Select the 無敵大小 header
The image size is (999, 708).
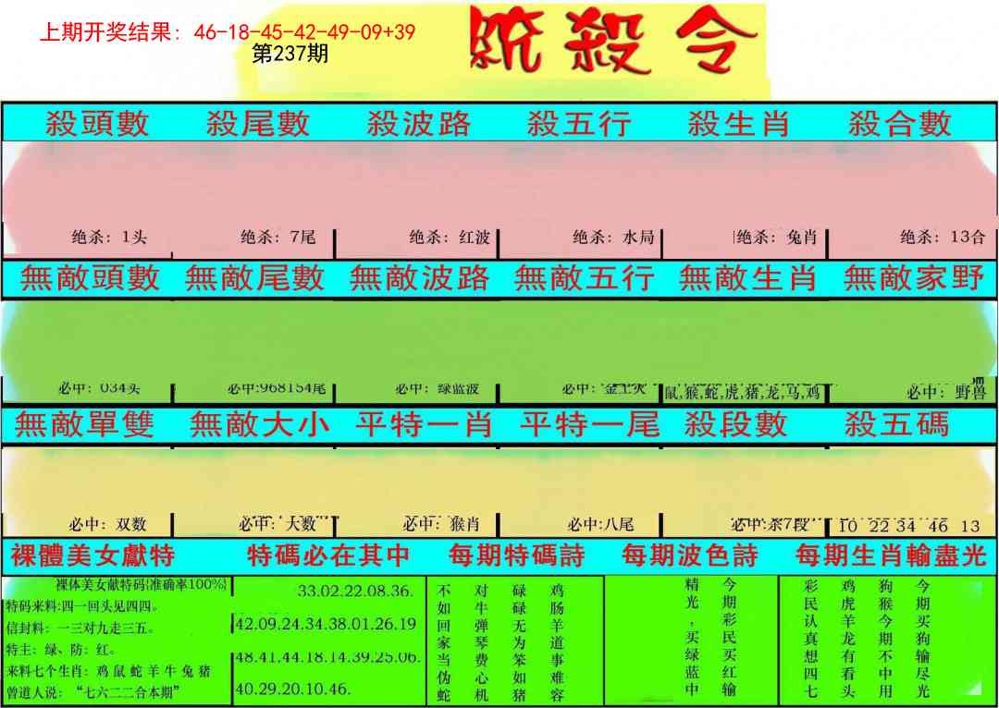click(x=259, y=424)
